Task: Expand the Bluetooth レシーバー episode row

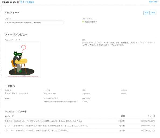Action: [81, 121]
